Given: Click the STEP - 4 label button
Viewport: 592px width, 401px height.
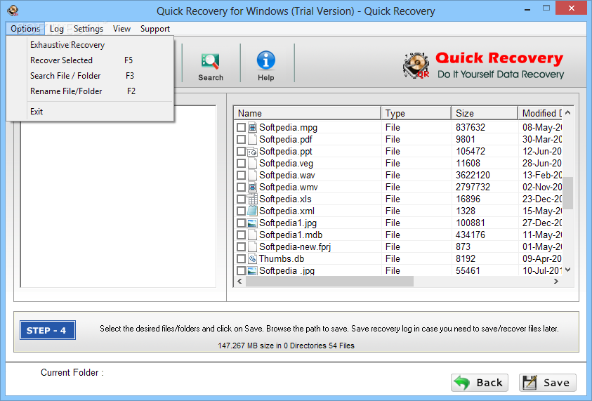Looking at the screenshot, I should tap(48, 330).
